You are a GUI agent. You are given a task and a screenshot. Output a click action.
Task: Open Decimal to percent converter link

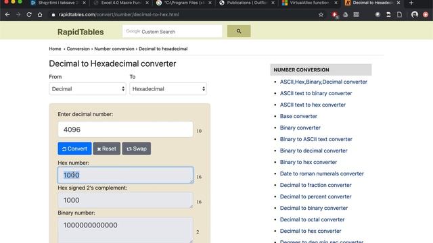pos(316,196)
